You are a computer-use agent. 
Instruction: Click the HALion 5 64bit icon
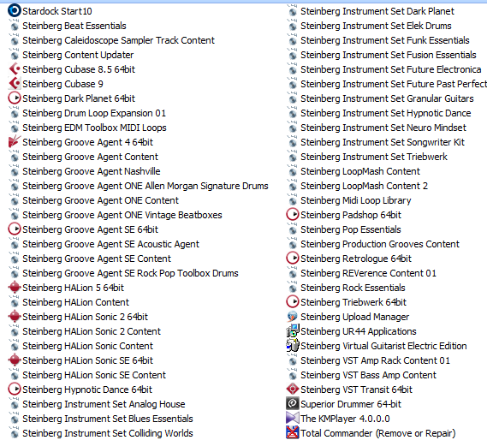(15, 288)
